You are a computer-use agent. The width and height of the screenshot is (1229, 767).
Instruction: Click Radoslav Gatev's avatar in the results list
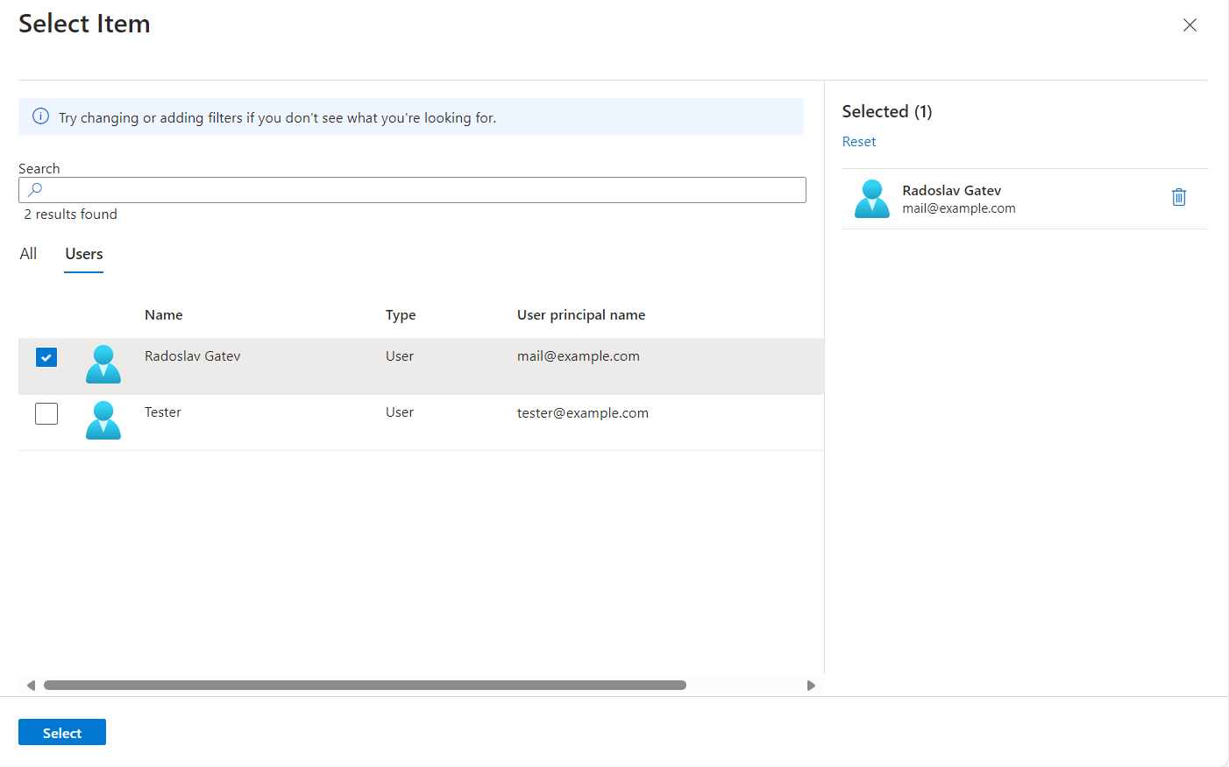pyautogui.click(x=103, y=363)
